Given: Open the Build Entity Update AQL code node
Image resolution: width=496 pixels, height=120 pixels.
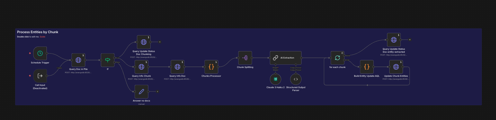Looking at the screenshot, I should [367, 67].
